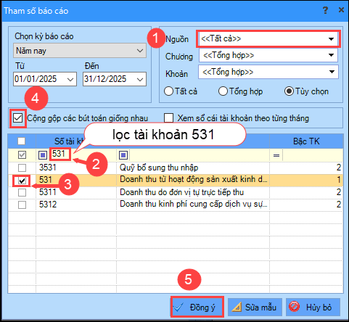Toggle Cộng gộp các bút toán giống nhau
Image resolution: width=349 pixels, height=322 pixels.
pos(18,118)
